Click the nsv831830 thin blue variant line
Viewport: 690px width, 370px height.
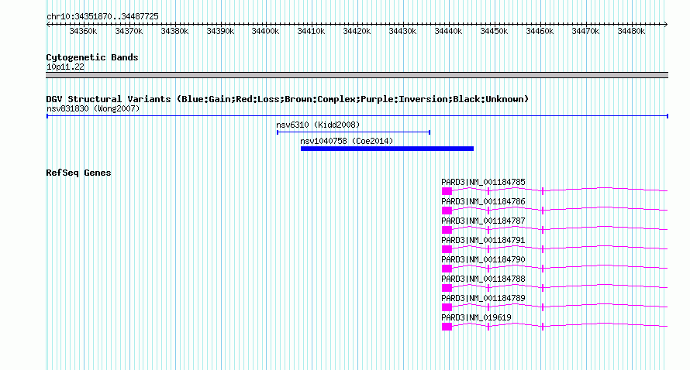click(x=357, y=116)
